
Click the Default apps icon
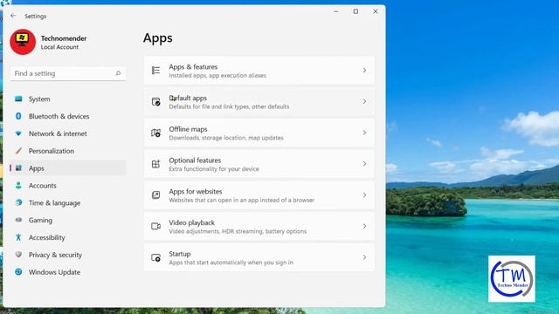(x=155, y=101)
